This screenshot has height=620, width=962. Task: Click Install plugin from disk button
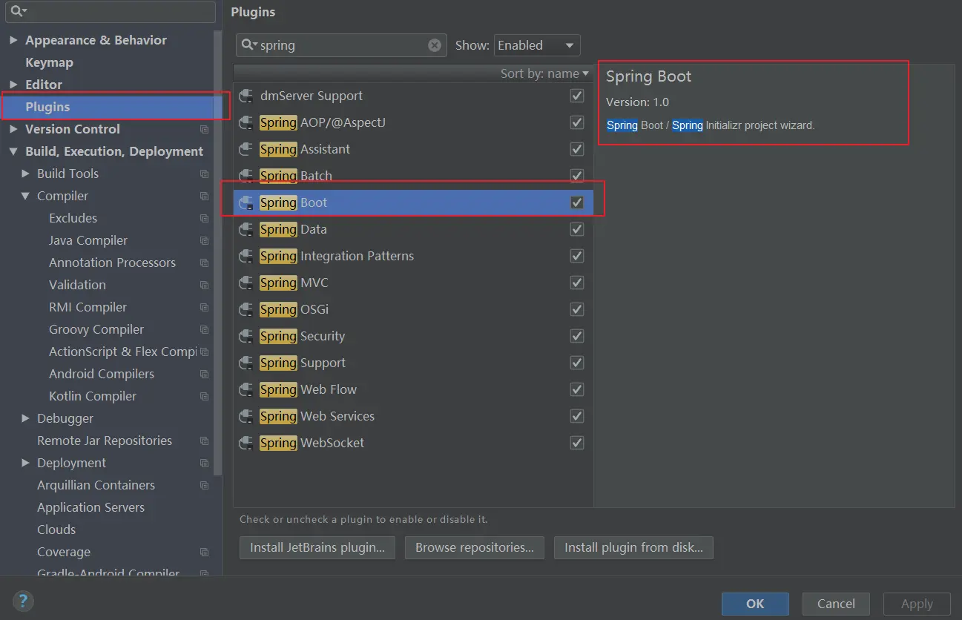(x=633, y=548)
